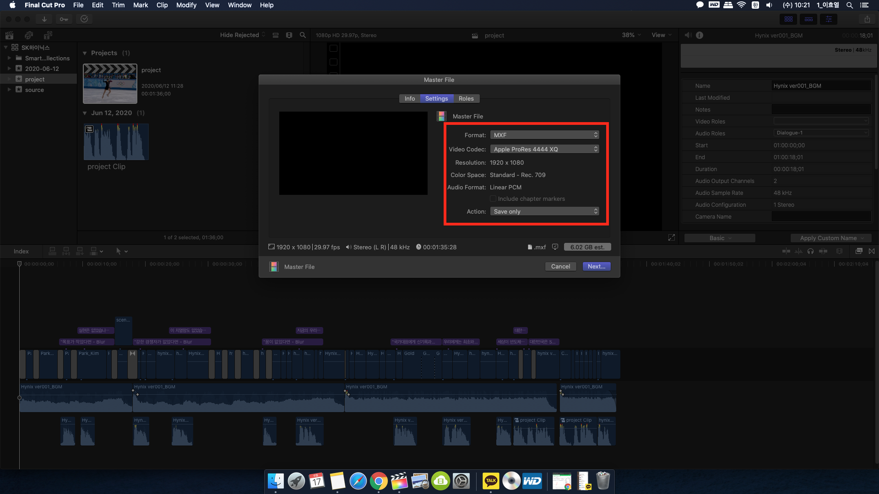Image resolution: width=879 pixels, height=494 pixels.
Task: Open the Video Codec dropdown
Action: click(x=544, y=149)
